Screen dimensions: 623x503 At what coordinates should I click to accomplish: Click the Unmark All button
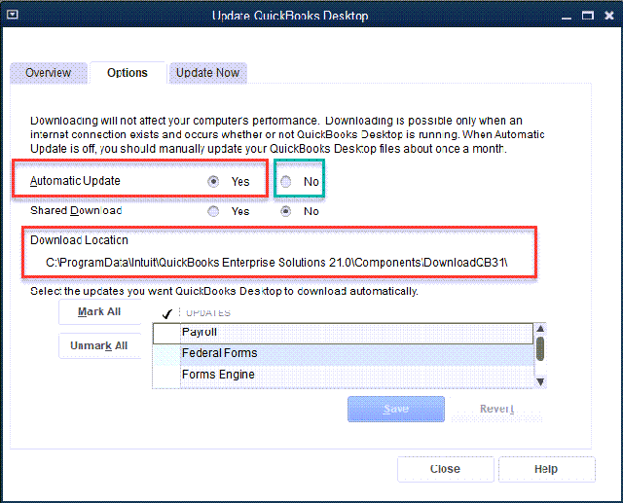point(99,345)
